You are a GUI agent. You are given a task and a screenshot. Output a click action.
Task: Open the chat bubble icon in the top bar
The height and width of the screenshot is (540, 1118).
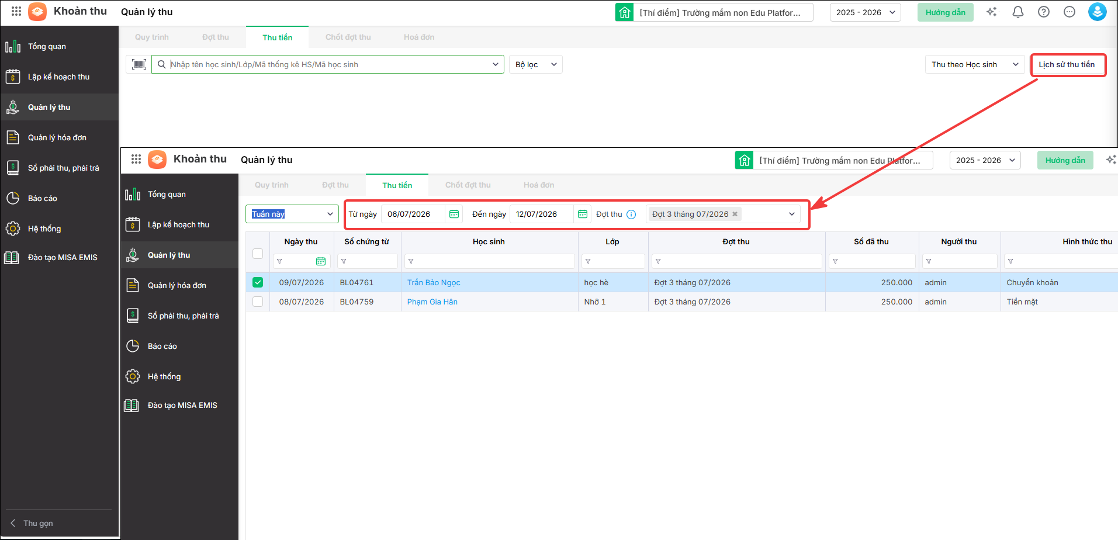(1069, 12)
